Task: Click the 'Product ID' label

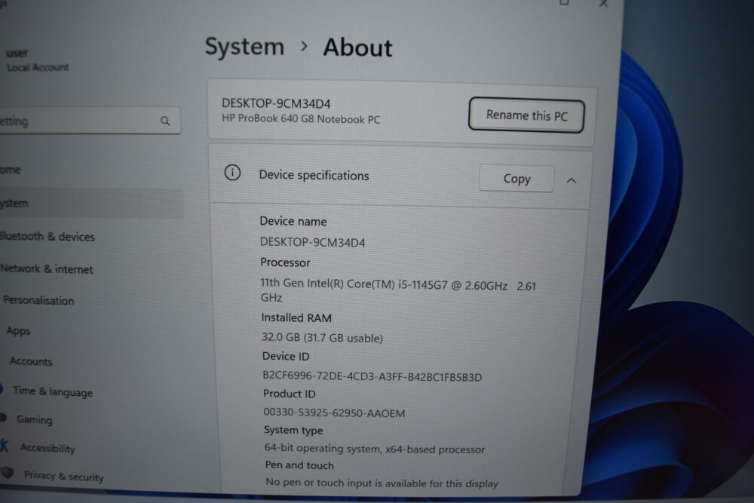Action: tap(289, 394)
